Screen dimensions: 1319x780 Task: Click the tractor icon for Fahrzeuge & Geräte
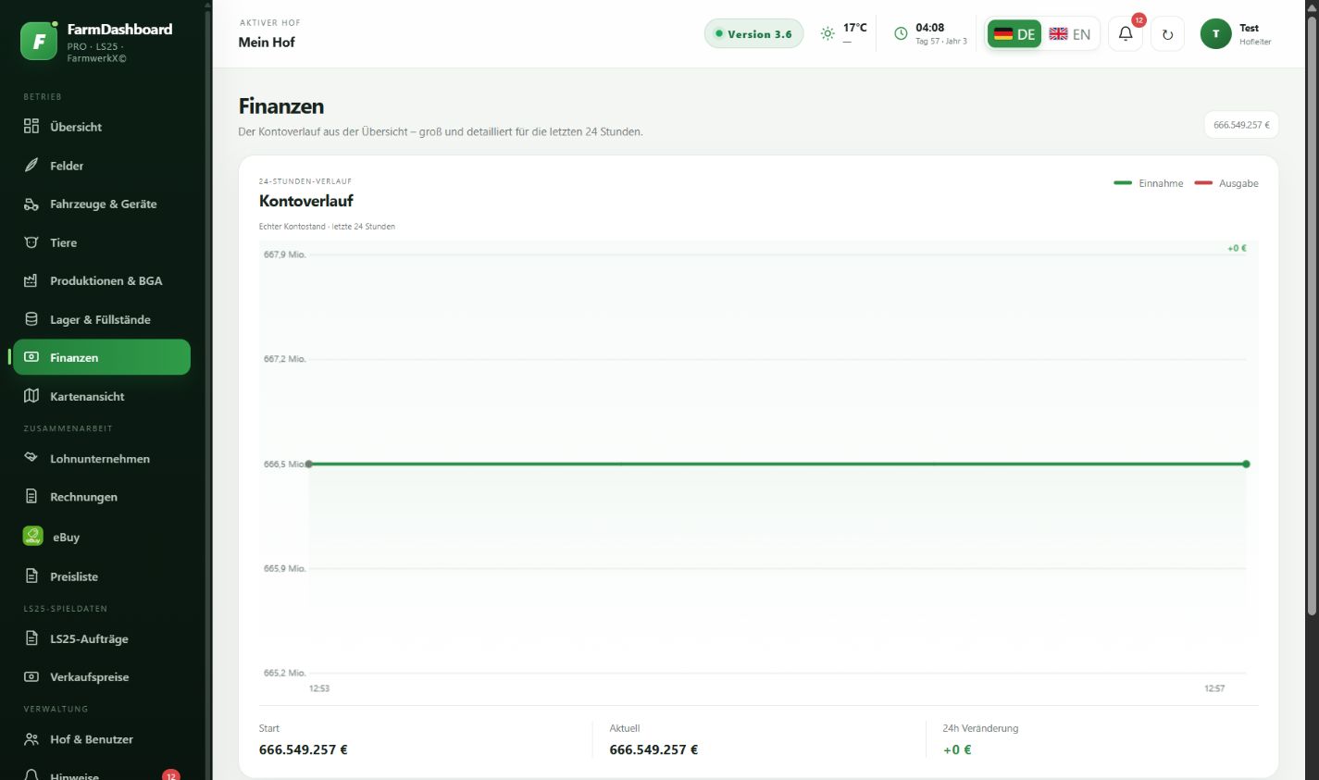pos(31,204)
